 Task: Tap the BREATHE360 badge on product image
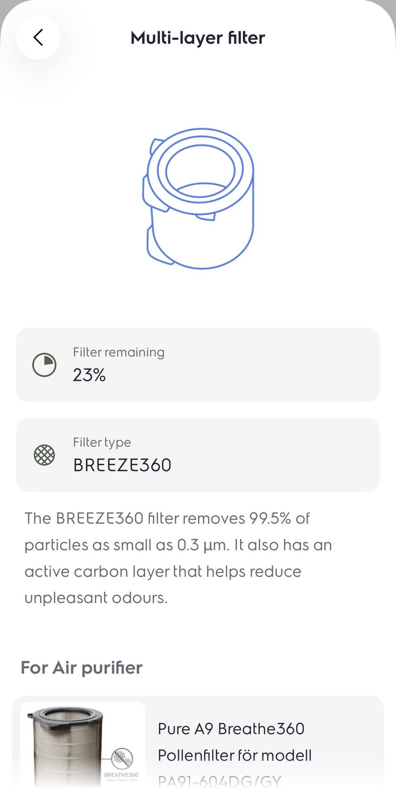pyautogui.click(x=121, y=764)
